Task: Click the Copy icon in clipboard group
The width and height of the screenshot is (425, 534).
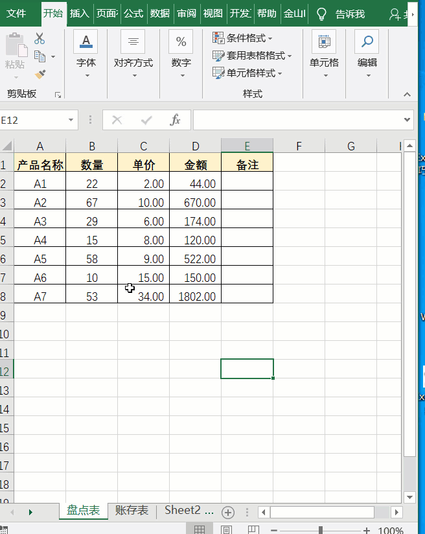Action: point(40,56)
